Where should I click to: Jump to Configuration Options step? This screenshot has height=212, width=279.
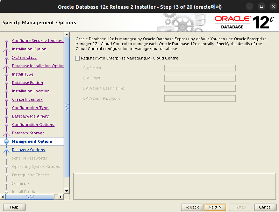33,125
